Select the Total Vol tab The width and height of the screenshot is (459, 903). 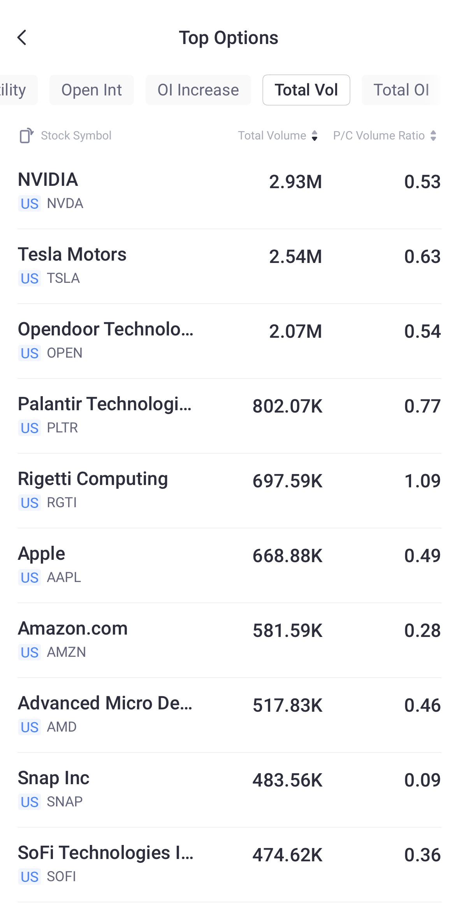306,90
